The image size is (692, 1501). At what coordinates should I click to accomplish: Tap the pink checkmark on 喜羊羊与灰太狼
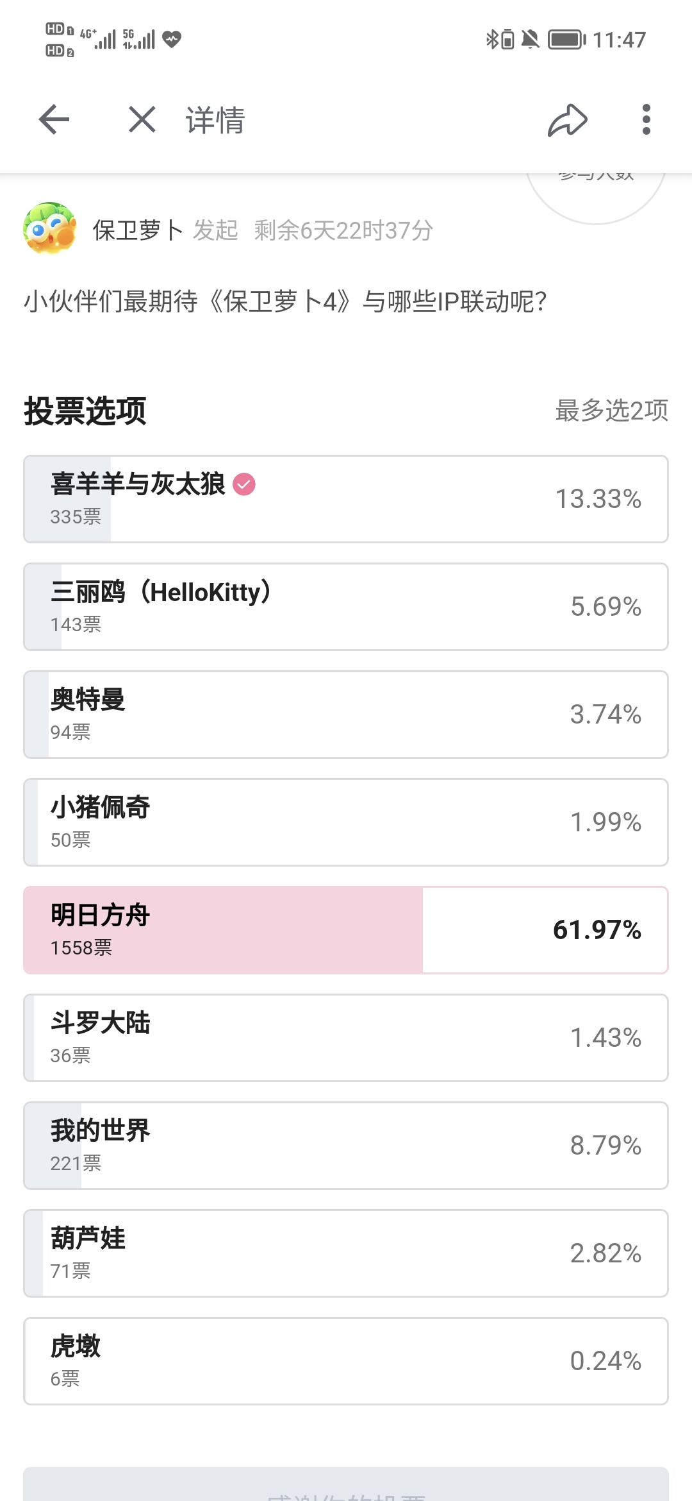pyautogui.click(x=244, y=484)
